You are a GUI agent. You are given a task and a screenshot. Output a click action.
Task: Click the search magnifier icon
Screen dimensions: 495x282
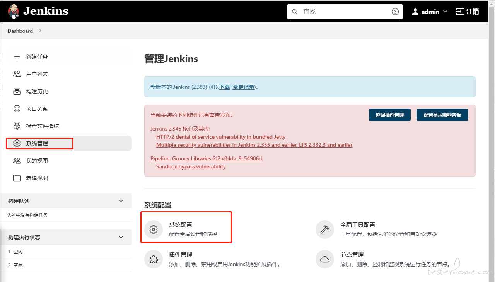295,12
